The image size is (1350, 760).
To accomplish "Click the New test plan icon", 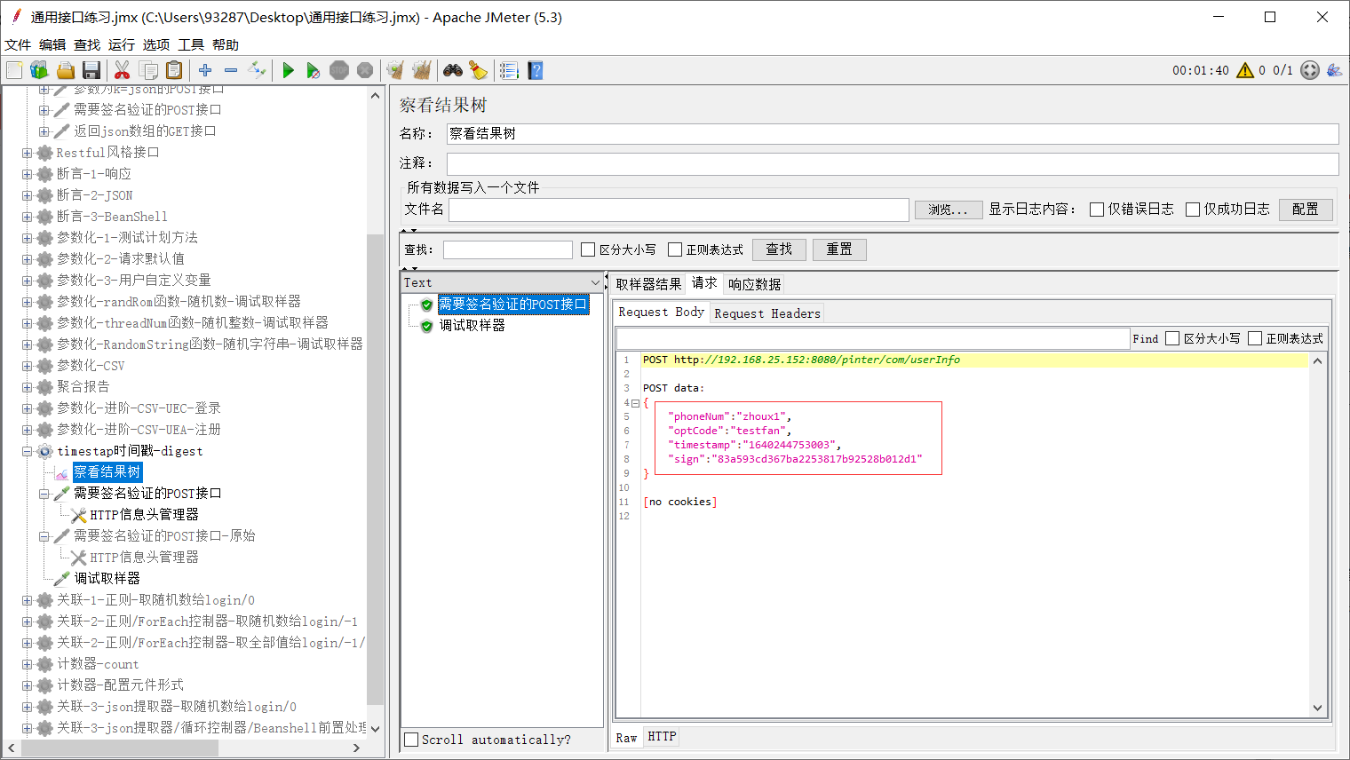I will tap(14, 70).
